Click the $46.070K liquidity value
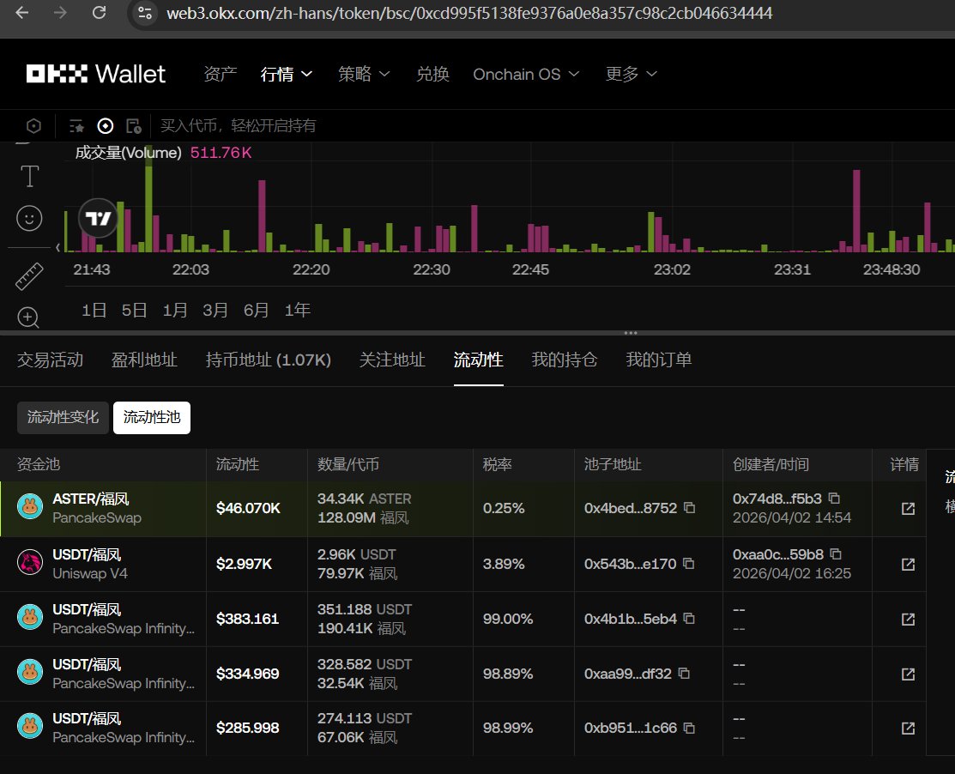955x774 pixels. click(x=248, y=509)
